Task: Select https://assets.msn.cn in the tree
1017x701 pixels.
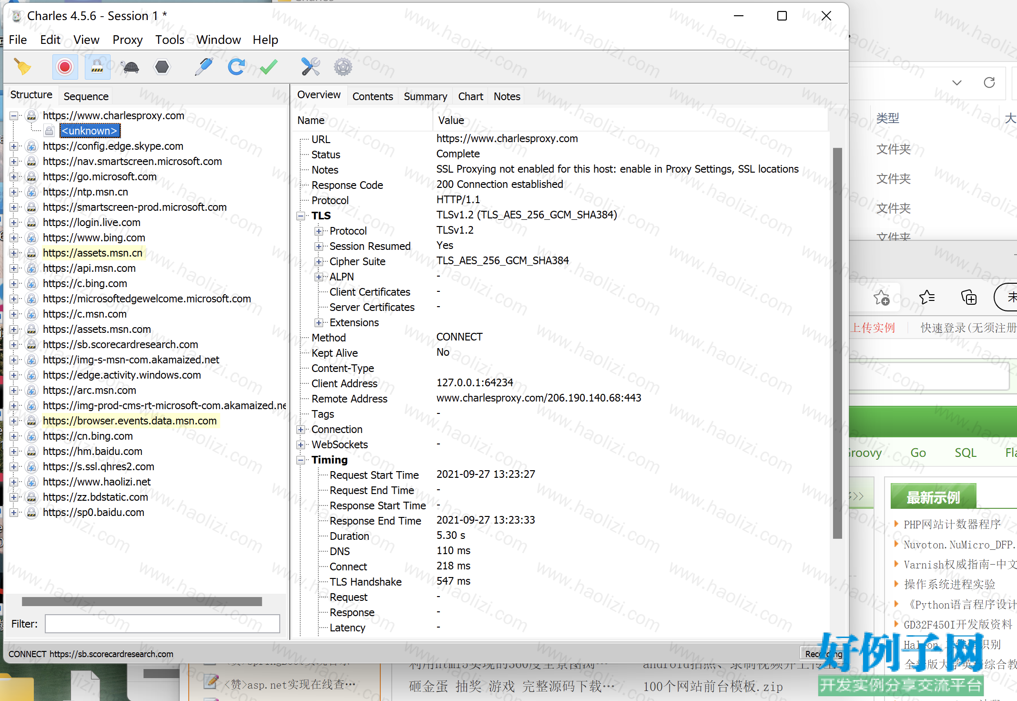Action: [92, 253]
